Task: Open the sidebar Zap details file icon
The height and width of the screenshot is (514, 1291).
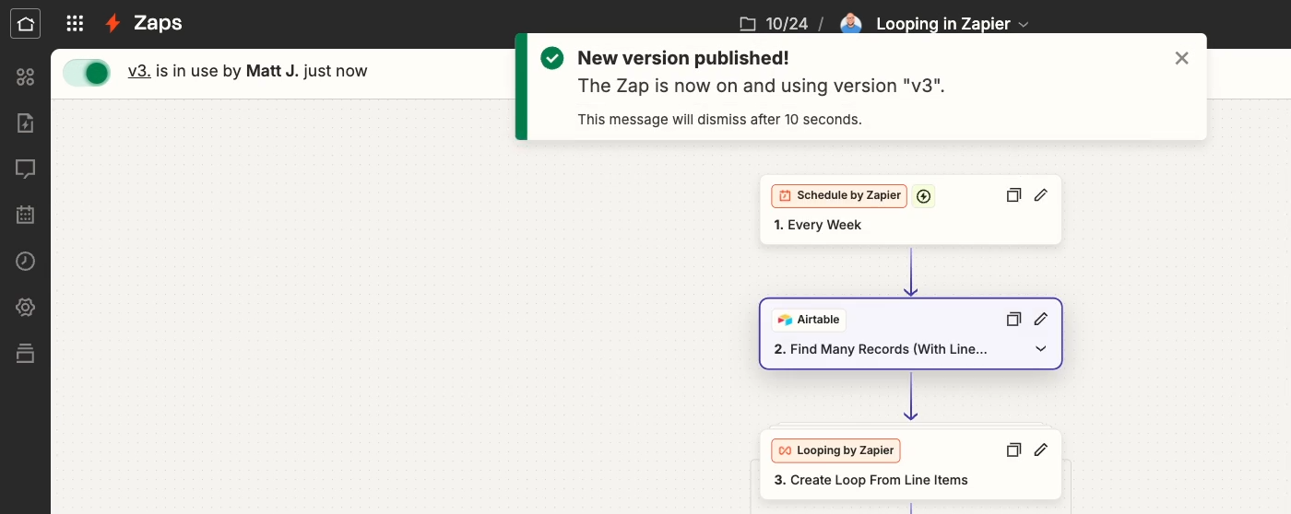Action: pos(25,123)
